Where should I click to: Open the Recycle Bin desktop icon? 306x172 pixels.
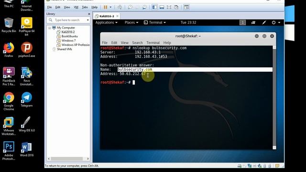9,25
